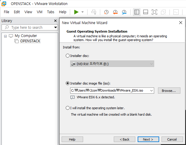Open the Edit menu

(x=17, y=12)
